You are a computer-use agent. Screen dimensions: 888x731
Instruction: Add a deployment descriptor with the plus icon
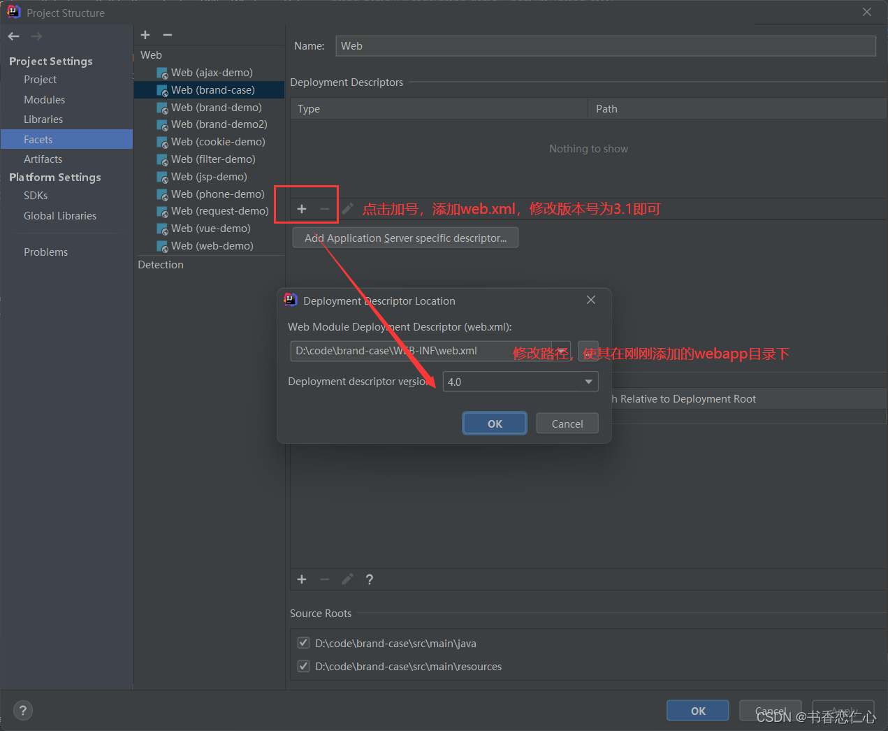[302, 209]
